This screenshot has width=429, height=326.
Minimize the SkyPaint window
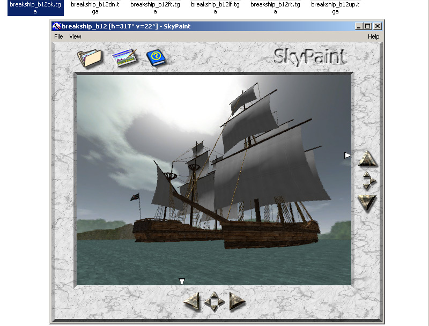(x=359, y=26)
